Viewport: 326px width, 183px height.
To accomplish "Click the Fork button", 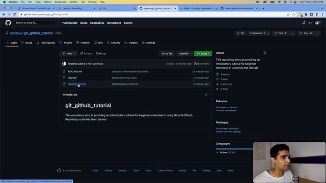I will coord(281,33).
